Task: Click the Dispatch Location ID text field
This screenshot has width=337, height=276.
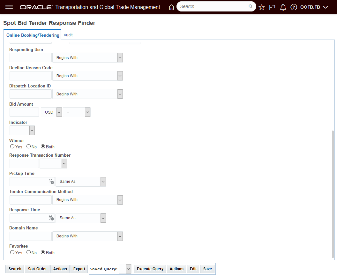Action: pos(31,94)
